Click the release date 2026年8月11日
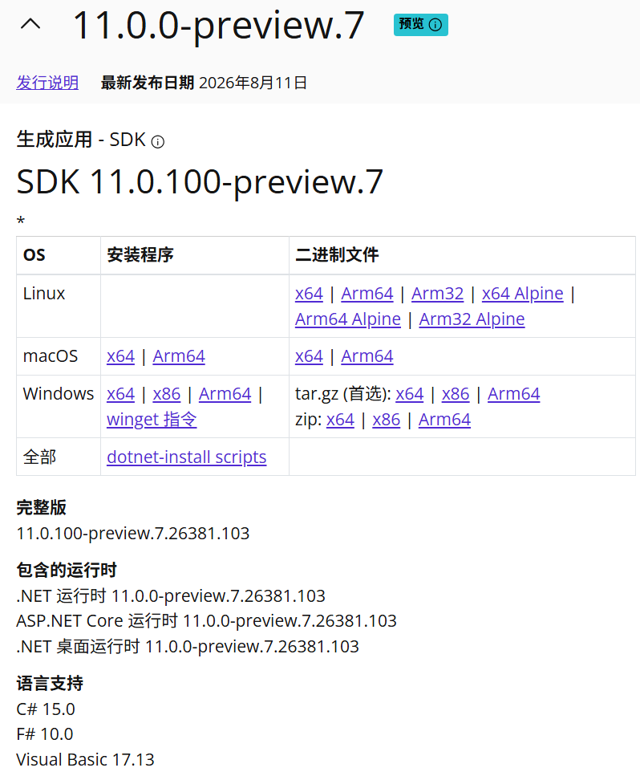This screenshot has width=640, height=776. tap(253, 83)
